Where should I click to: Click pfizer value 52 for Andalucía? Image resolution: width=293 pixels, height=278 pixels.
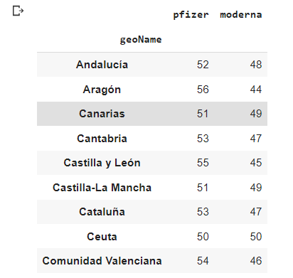coord(203,65)
